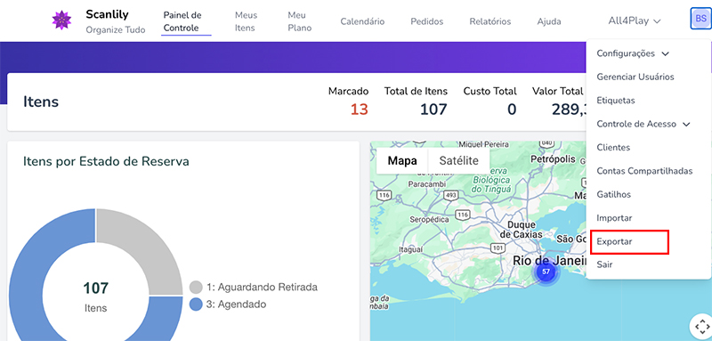Screen dimensions: 712x341
Task: Click the Total de Itens value 107
Action: (x=433, y=110)
